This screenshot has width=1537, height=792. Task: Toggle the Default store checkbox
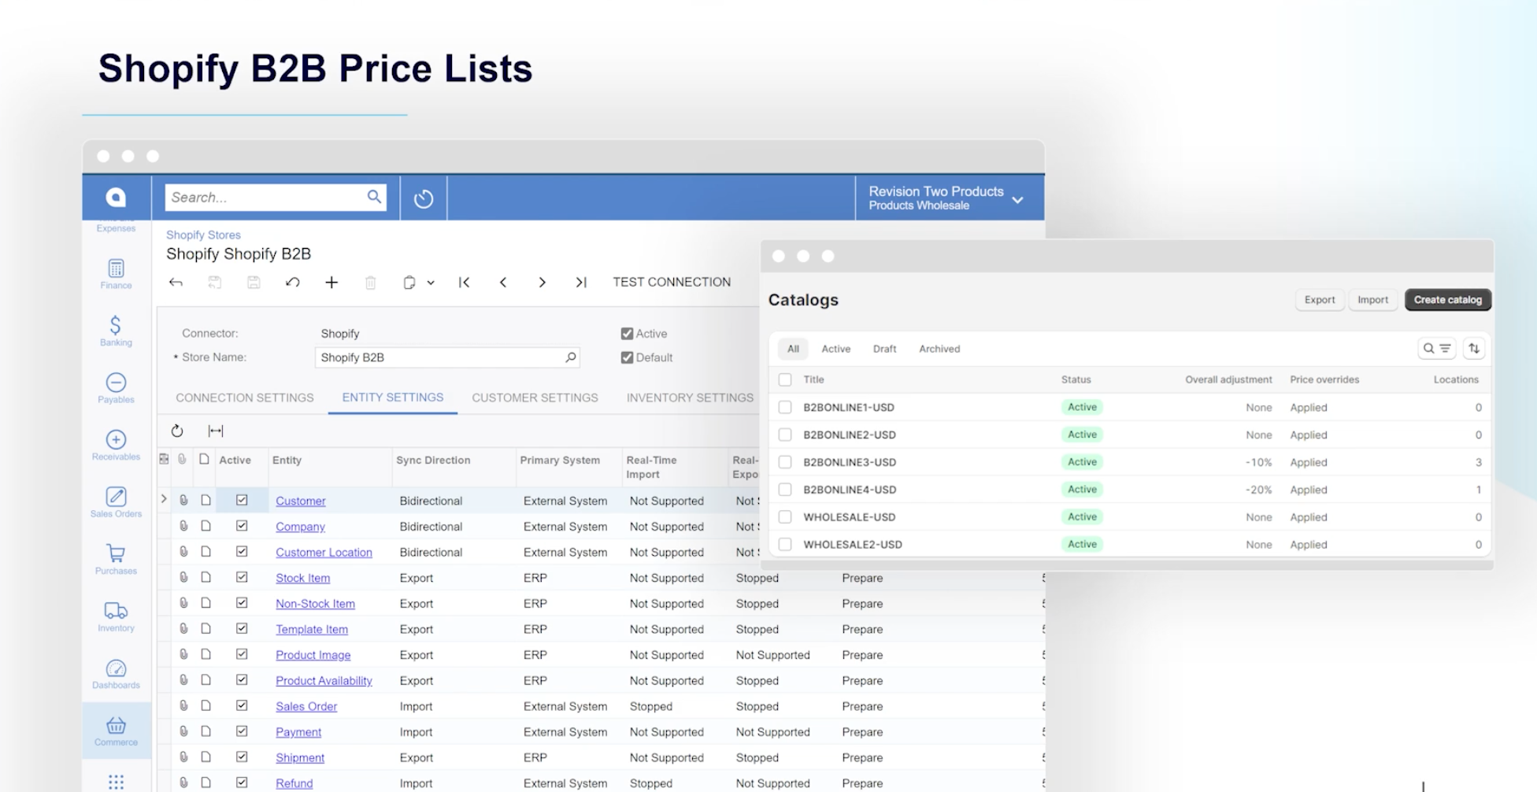coord(627,357)
